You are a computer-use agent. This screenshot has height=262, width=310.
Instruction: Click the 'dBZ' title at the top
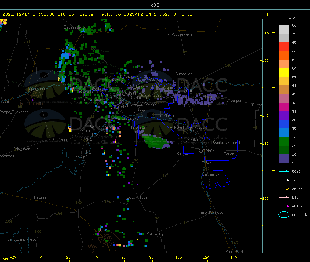point(155,5)
